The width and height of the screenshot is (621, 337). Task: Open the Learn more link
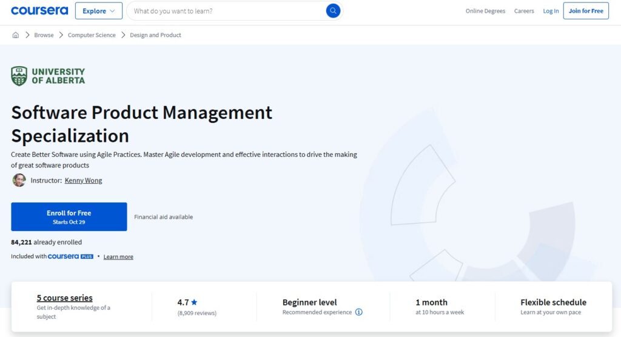point(118,256)
